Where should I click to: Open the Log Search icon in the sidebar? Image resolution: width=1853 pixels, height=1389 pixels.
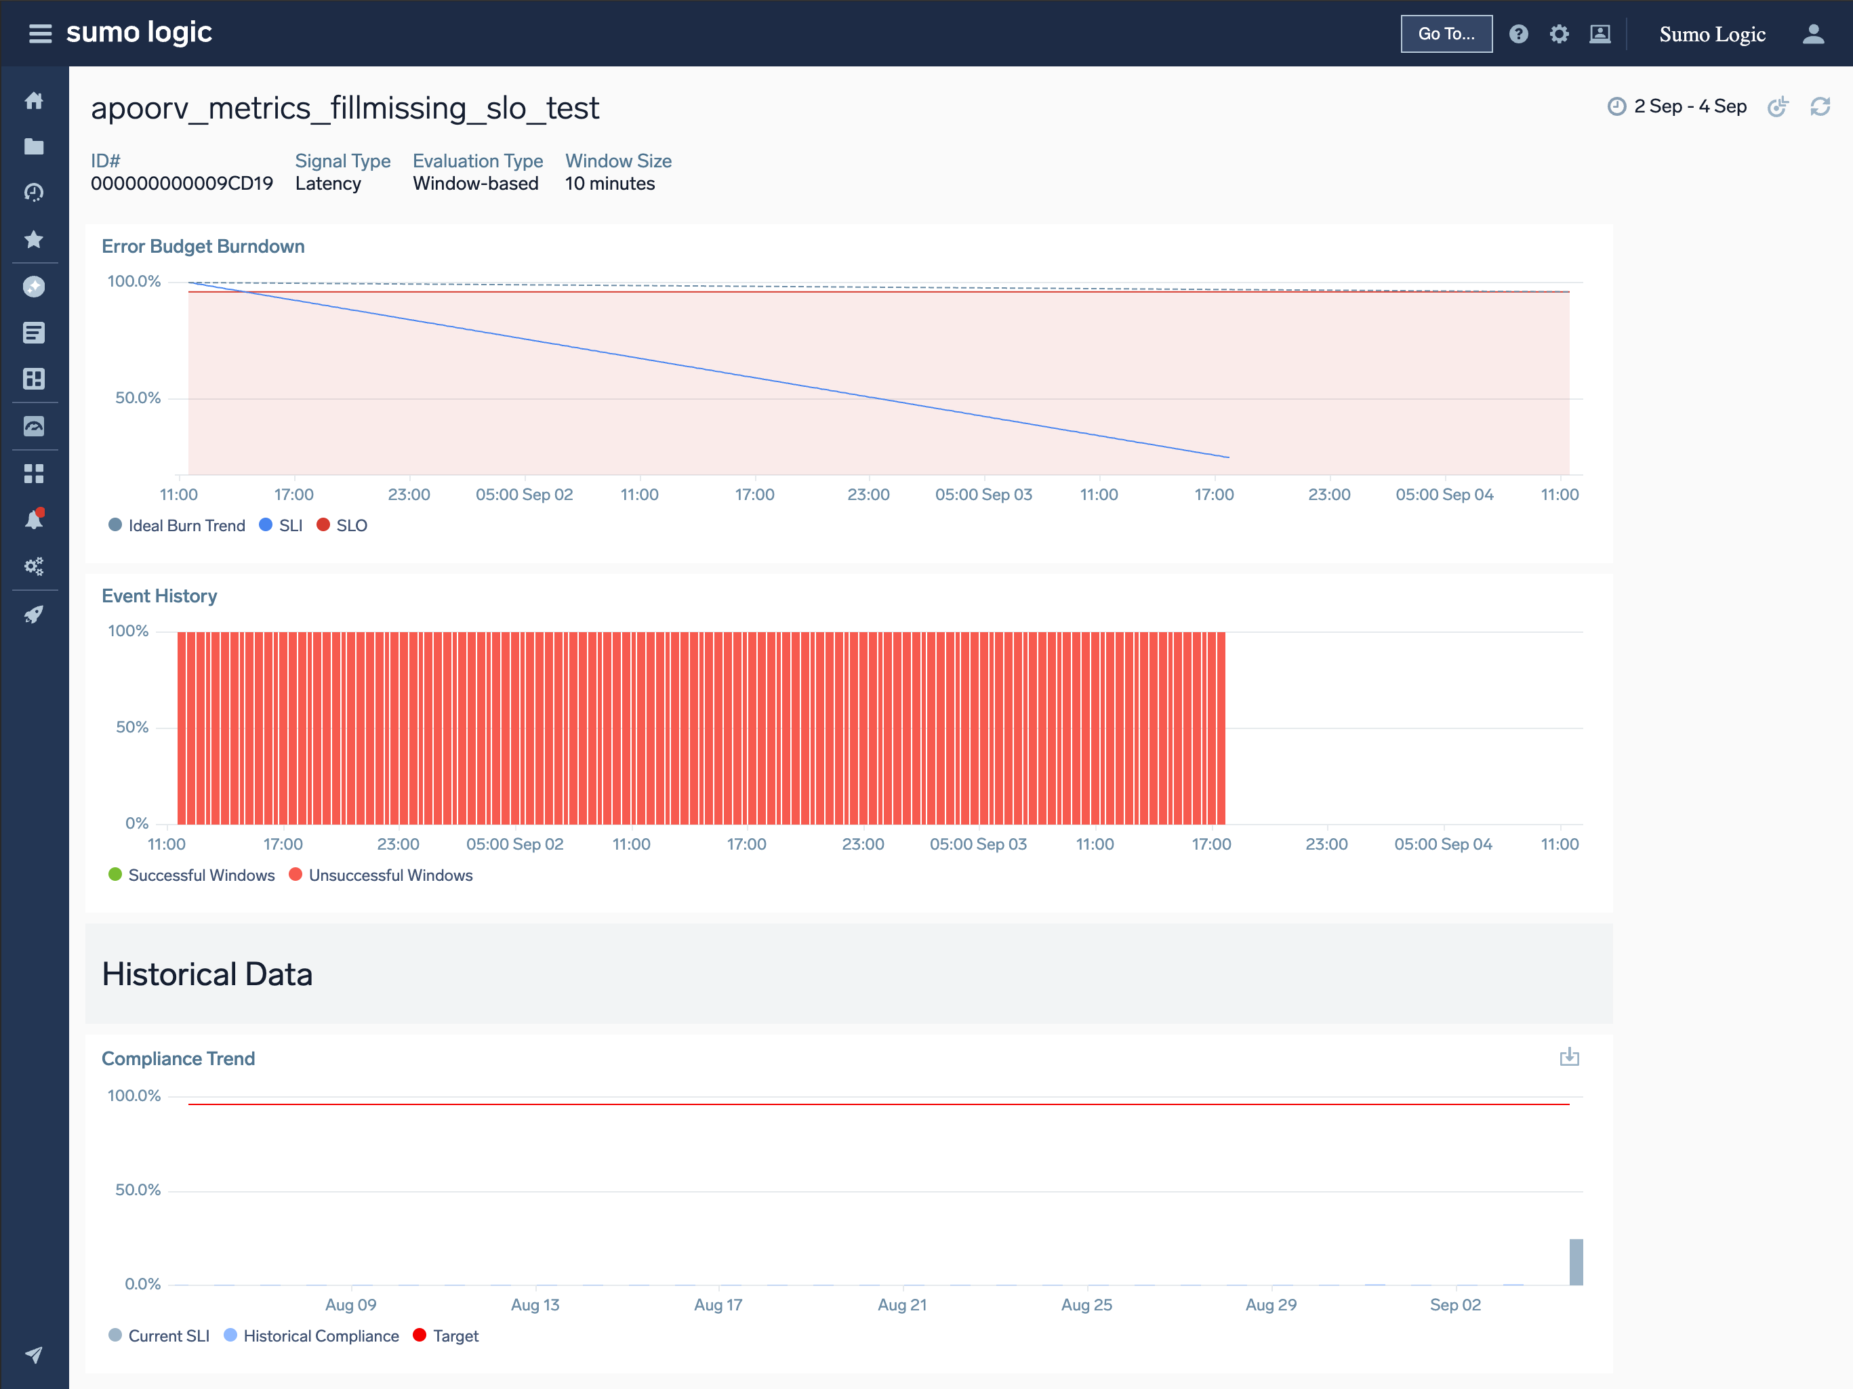tap(35, 333)
